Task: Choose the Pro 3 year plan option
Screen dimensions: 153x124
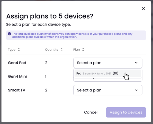Action: click(x=108, y=73)
